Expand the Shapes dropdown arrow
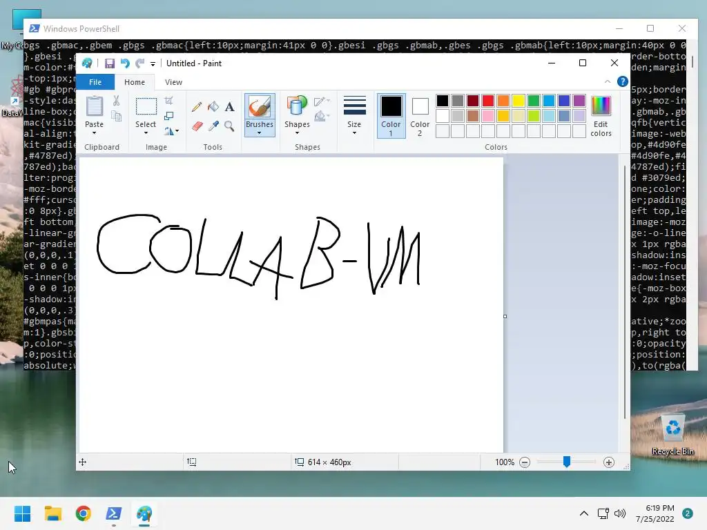This screenshot has height=530, width=707. tap(297, 133)
